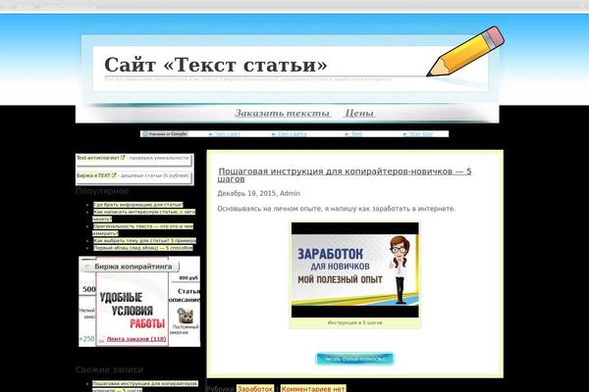This screenshot has height=392, width=589.
Task: Open «Как написать интересную статью» popular link
Action: coord(144,216)
